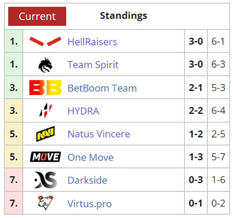
Task: Click the Natus Vincere NAVI logo
Action: tap(45, 134)
